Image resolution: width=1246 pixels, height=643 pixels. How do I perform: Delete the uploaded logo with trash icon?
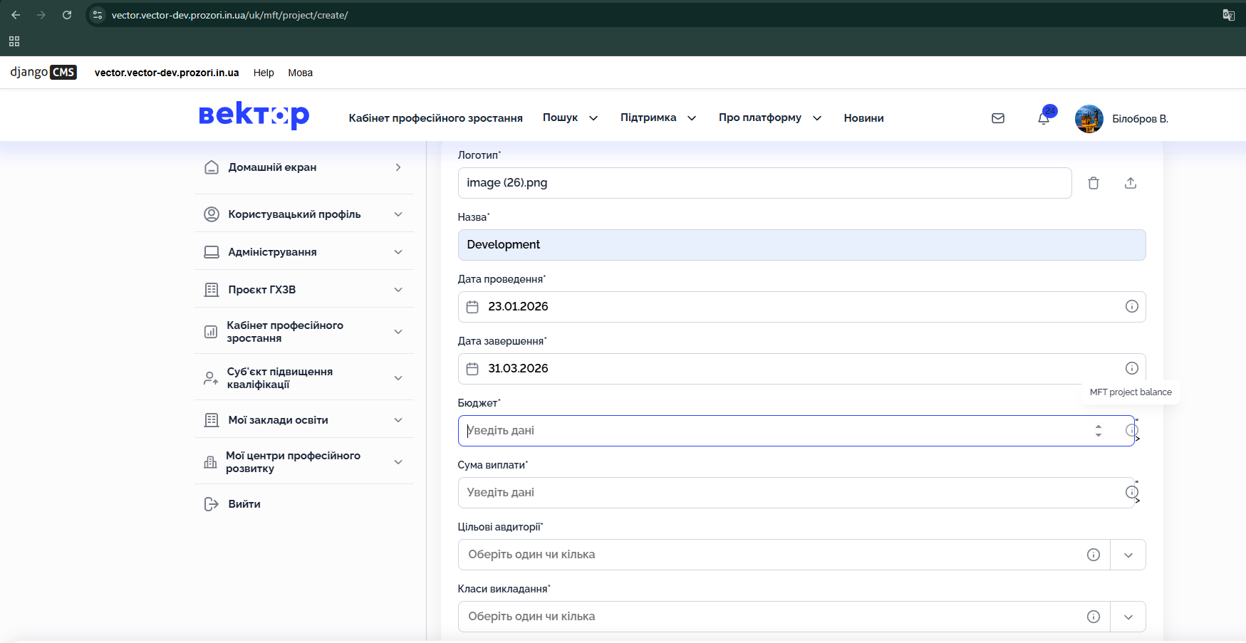click(1093, 183)
